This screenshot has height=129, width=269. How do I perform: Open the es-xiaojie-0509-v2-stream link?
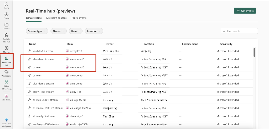tap(48, 108)
